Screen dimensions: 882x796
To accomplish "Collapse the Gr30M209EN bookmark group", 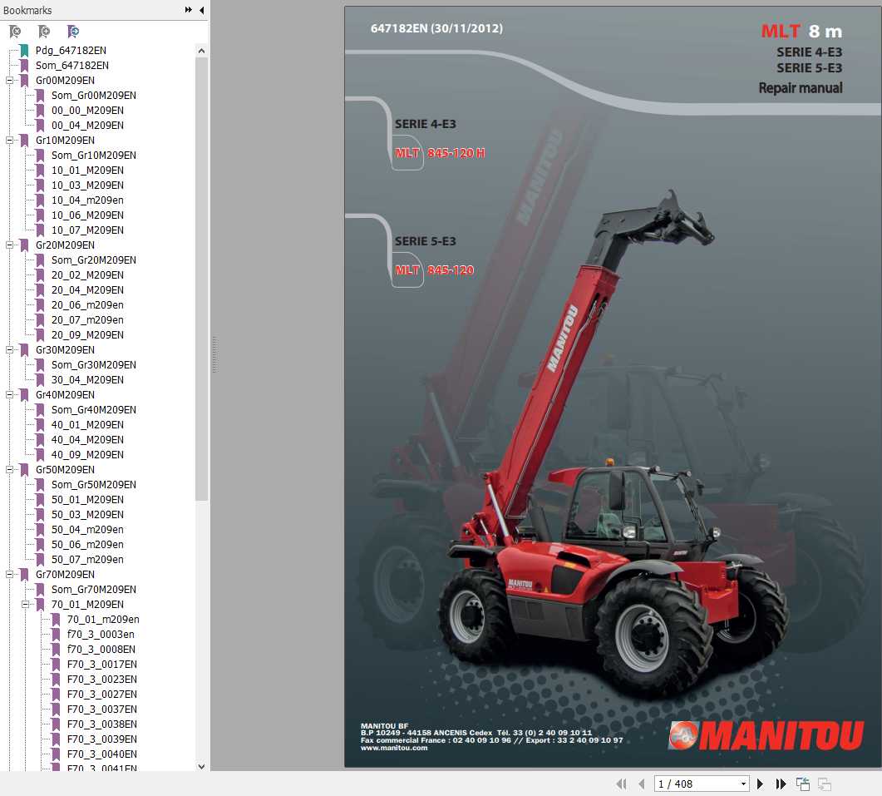I will pyautogui.click(x=10, y=349).
